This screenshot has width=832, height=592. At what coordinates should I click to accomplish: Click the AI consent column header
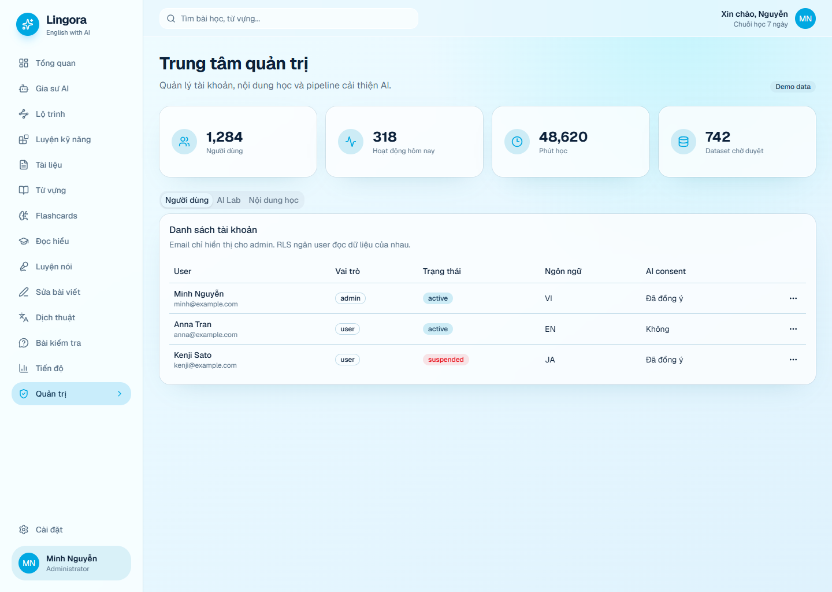tap(666, 271)
